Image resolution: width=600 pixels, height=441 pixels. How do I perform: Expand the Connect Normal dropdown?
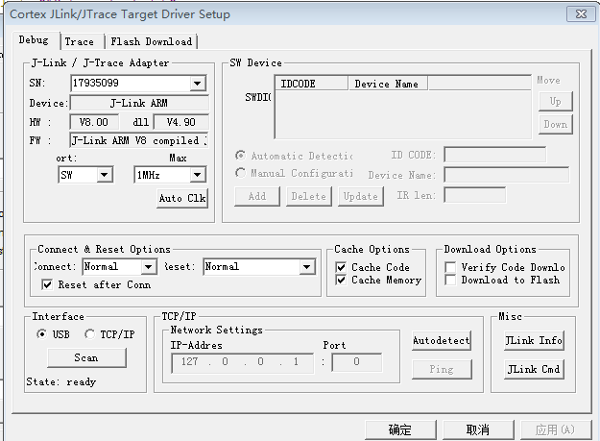tap(148, 267)
